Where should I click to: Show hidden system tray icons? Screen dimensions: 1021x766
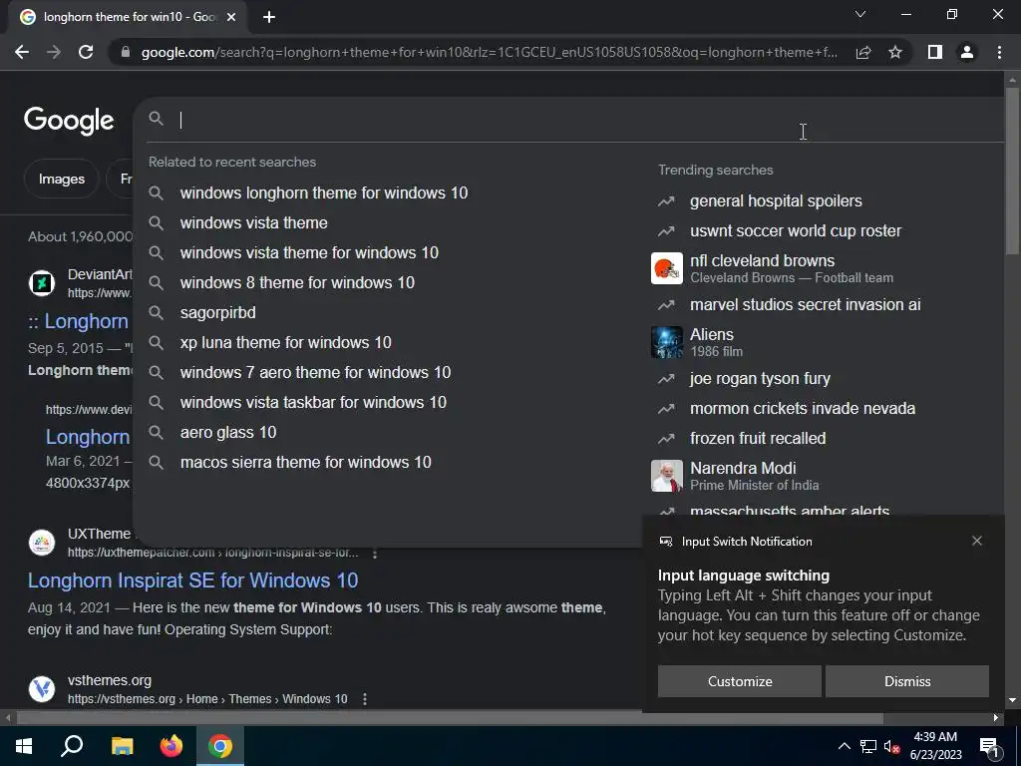pyautogui.click(x=844, y=746)
